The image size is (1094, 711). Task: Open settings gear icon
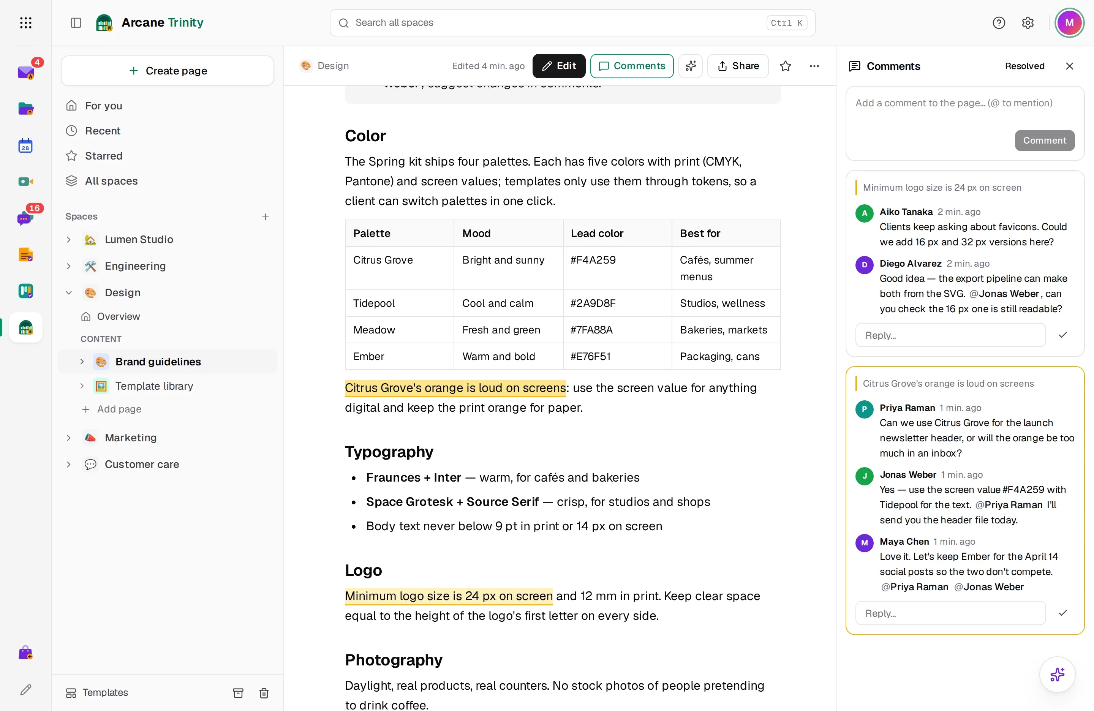click(x=1028, y=22)
